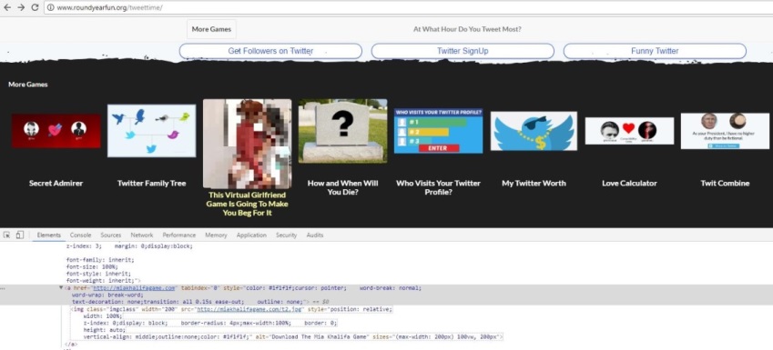This screenshot has width=773, height=350.
Task: Go back in the browser
Action: point(7,7)
